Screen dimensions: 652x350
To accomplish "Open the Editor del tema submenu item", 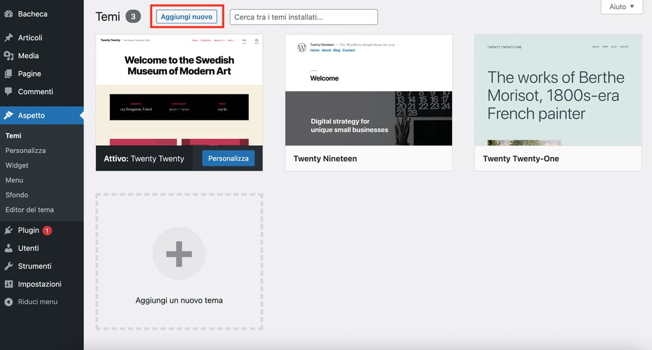I will (29, 209).
